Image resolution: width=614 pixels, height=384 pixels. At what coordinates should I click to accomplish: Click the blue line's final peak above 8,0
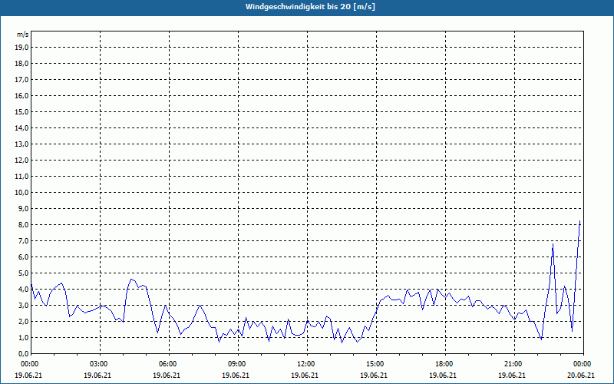[579, 221]
